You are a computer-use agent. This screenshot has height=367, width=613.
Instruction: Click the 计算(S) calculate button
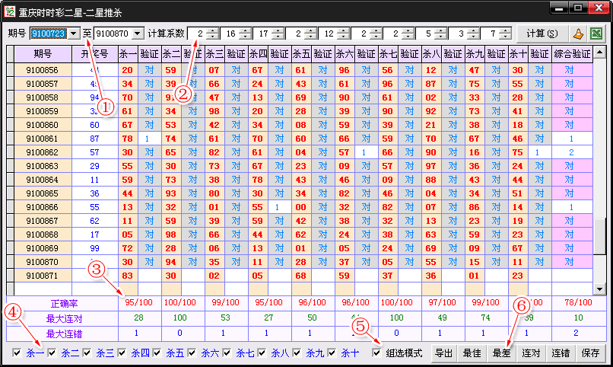541,34
